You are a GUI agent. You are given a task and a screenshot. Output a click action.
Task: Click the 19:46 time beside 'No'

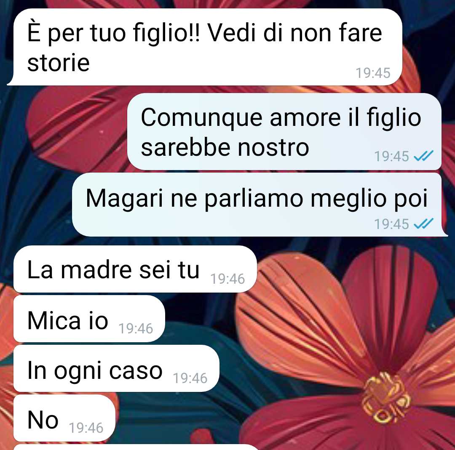(x=86, y=428)
